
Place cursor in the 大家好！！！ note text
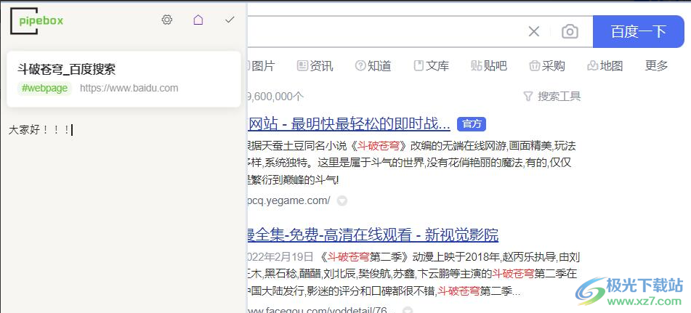[40, 130]
